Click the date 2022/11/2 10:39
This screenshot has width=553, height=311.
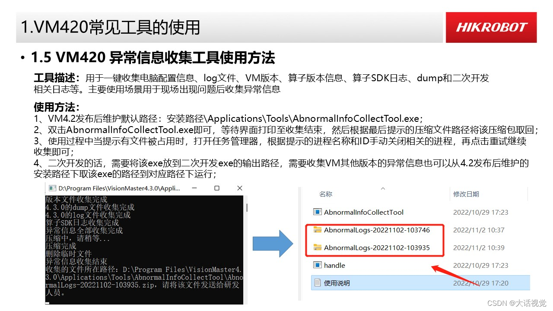[x=479, y=248]
